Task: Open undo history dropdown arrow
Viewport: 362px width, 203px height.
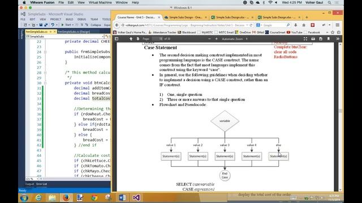Action: (x=56, y=25)
